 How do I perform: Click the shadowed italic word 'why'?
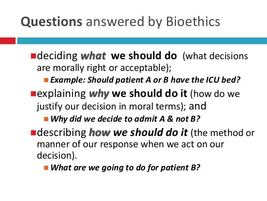[99, 94]
